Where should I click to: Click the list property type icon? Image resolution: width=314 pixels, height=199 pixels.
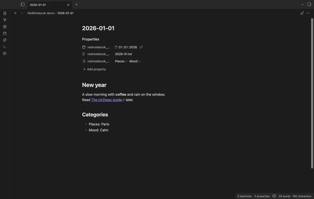click(84, 61)
